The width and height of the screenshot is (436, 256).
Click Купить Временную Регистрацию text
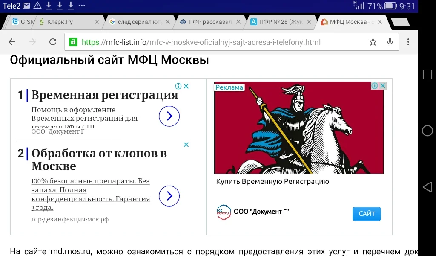272,182
